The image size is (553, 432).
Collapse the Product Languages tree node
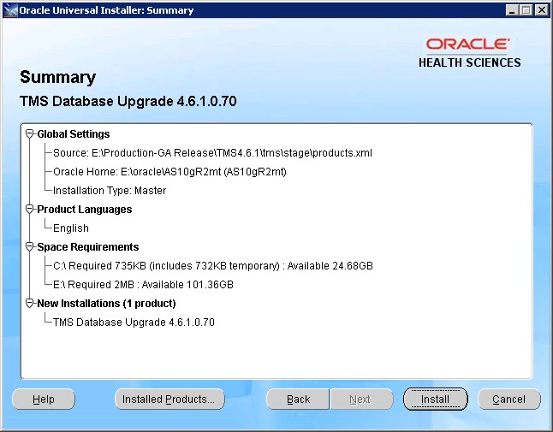pyautogui.click(x=30, y=209)
